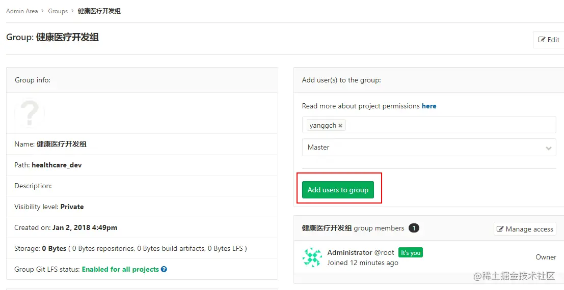Open the Administrator profile link
The height and width of the screenshot is (290, 564).
pos(350,253)
